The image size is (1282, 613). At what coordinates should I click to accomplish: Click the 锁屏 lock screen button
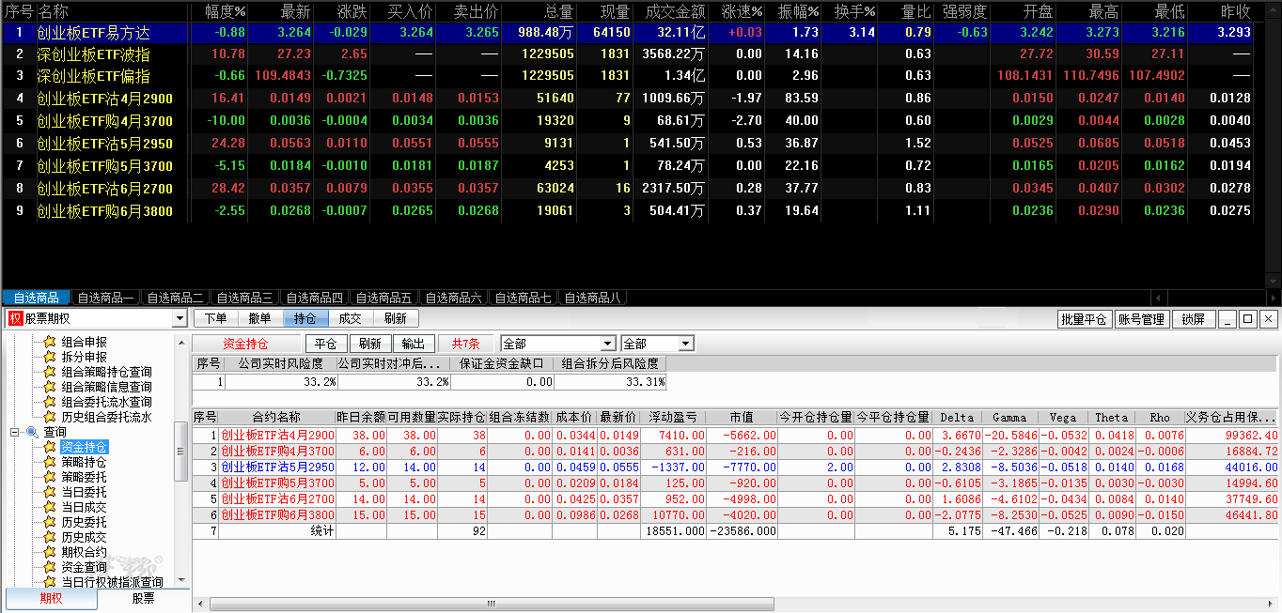pyautogui.click(x=1193, y=319)
